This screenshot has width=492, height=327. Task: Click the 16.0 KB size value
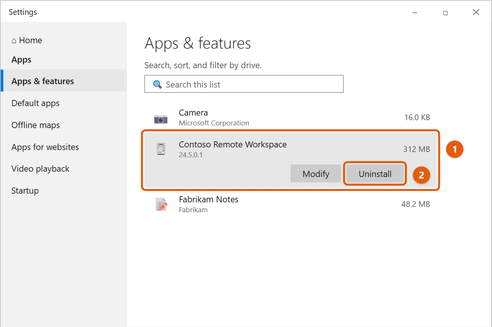(417, 117)
